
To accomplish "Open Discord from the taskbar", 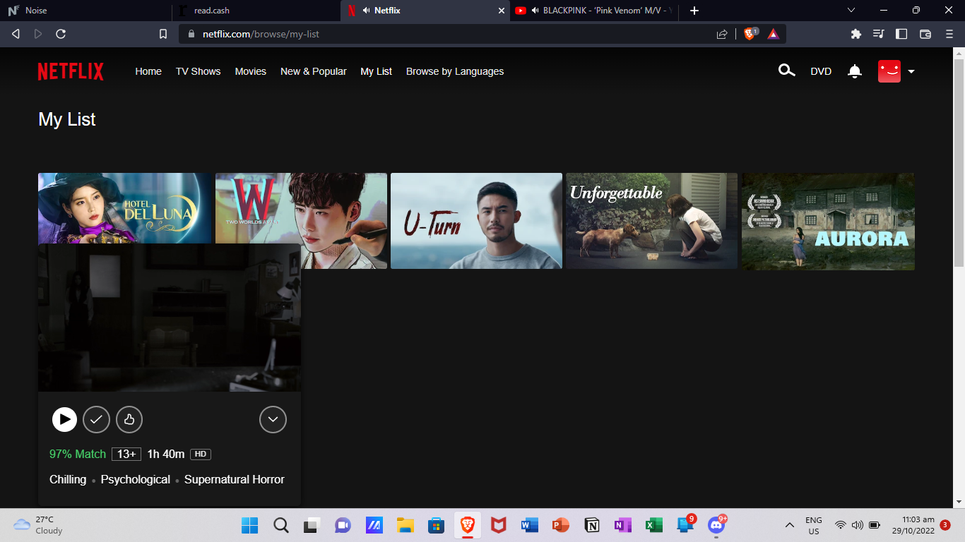I will click(x=716, y=525).
